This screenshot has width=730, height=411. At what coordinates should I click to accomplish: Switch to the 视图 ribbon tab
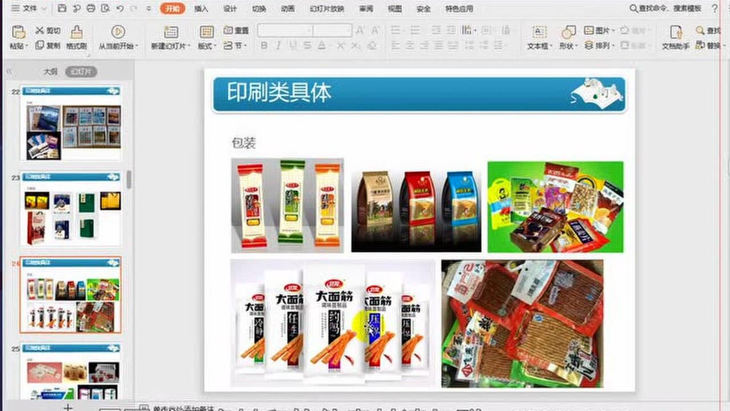pos(395,9)
